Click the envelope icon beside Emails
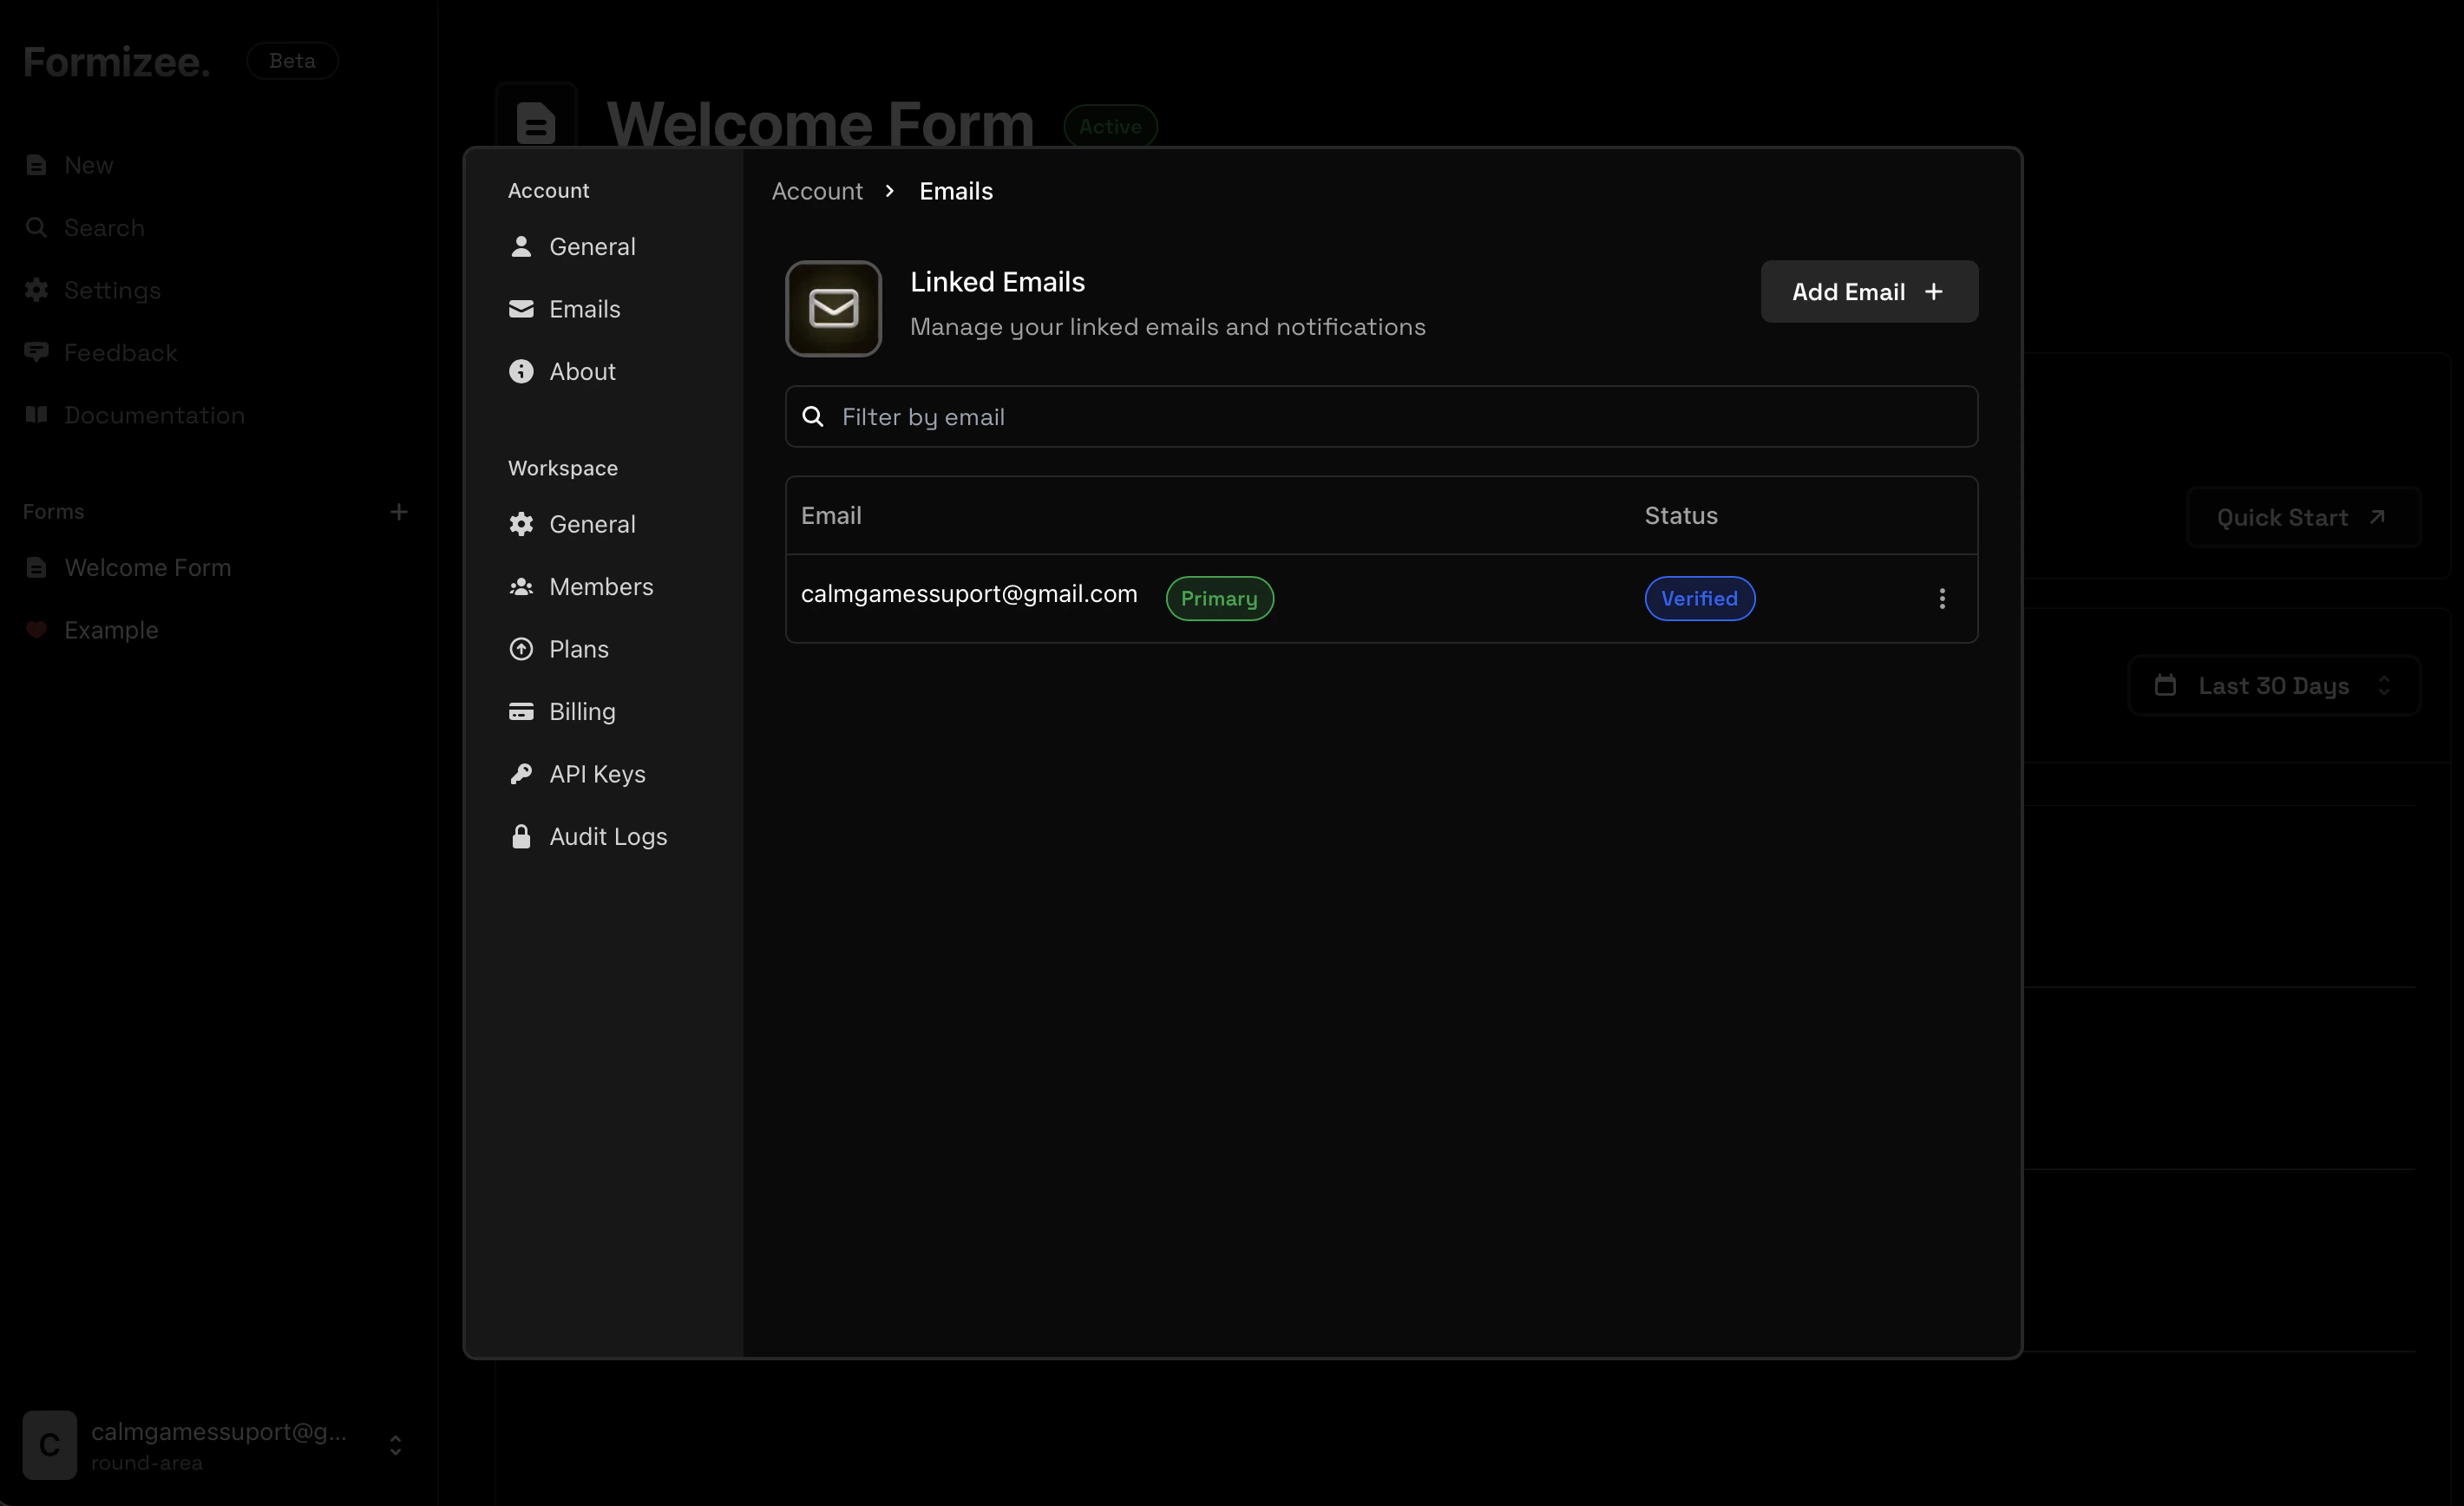 [x=521, y=309]
